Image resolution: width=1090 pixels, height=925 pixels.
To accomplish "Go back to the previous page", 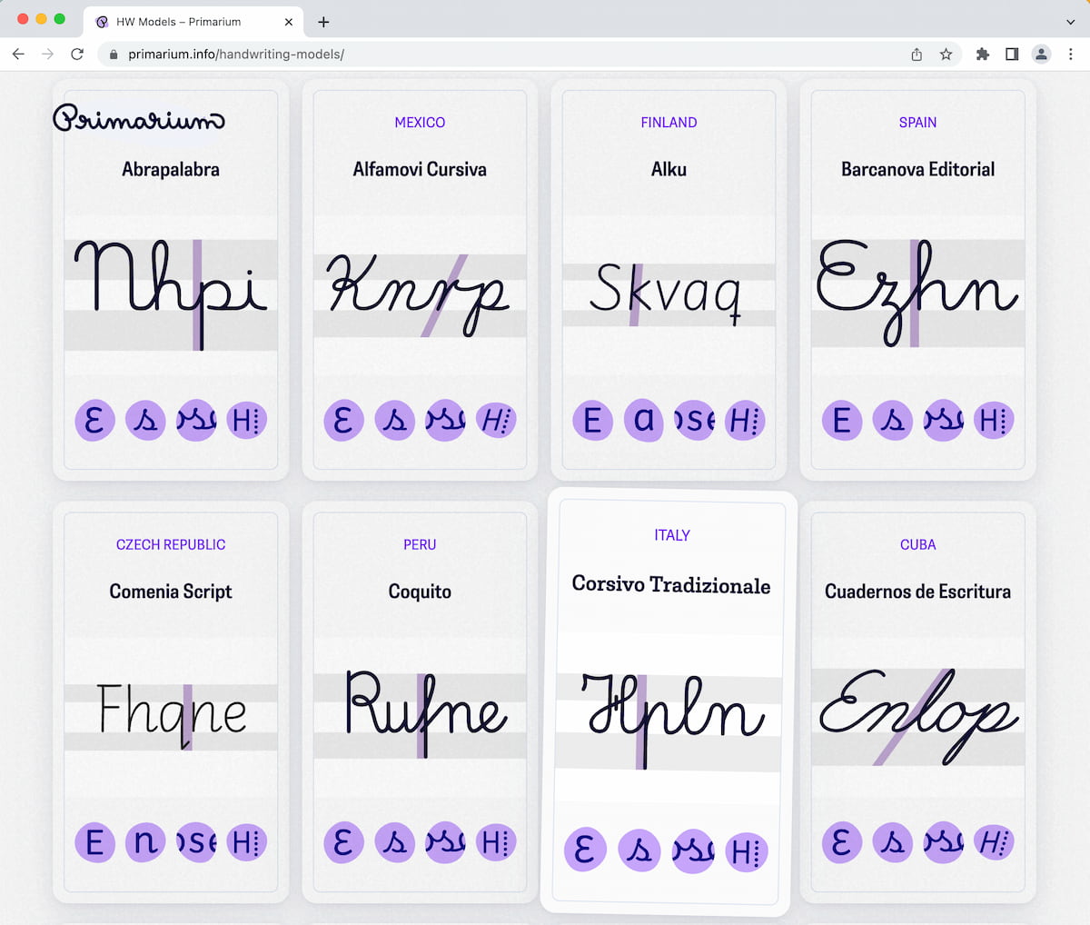I will pyautogui.click(x=18, y=55).
